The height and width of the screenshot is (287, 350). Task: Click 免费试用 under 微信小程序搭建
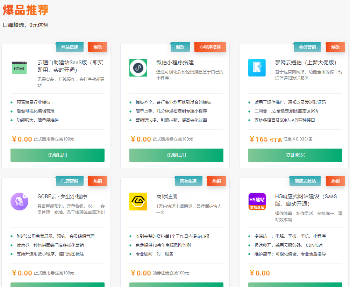click(176, 155)
